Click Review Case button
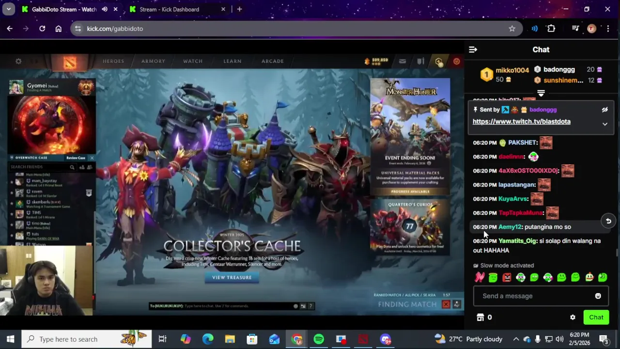620x349 pixels. (76, 158)
